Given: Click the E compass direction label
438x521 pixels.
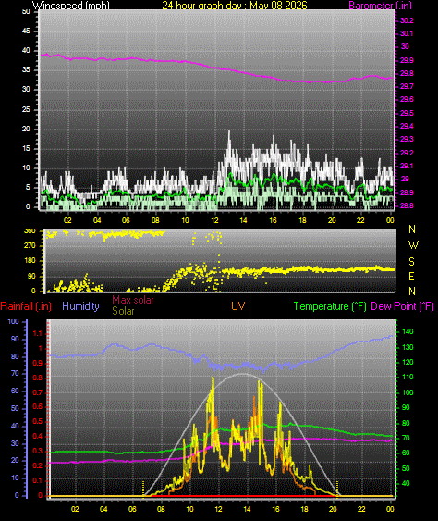Looking at the screenshot, I should [411, 276].
